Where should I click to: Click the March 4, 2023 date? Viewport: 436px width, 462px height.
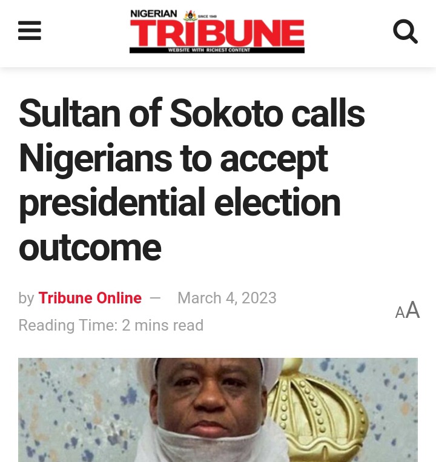tap(226, 298)
